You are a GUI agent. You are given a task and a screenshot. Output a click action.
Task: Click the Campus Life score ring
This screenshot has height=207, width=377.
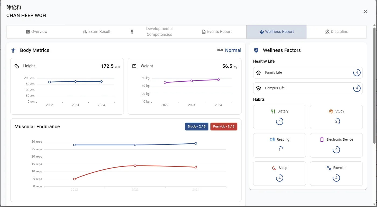pos(357,88)
